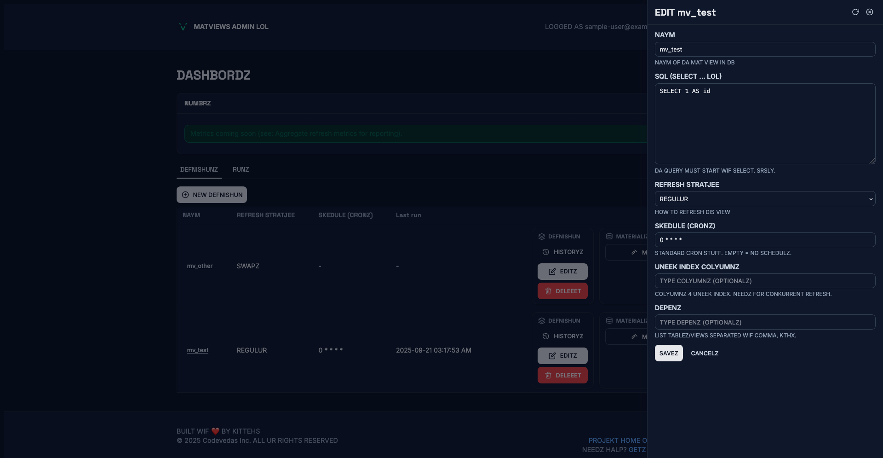Viewport: 883px width, 458px height.
Task: Click the SKEDULE (CRONZ) input field
Action: pyautogui.click(x=764, y=240)
